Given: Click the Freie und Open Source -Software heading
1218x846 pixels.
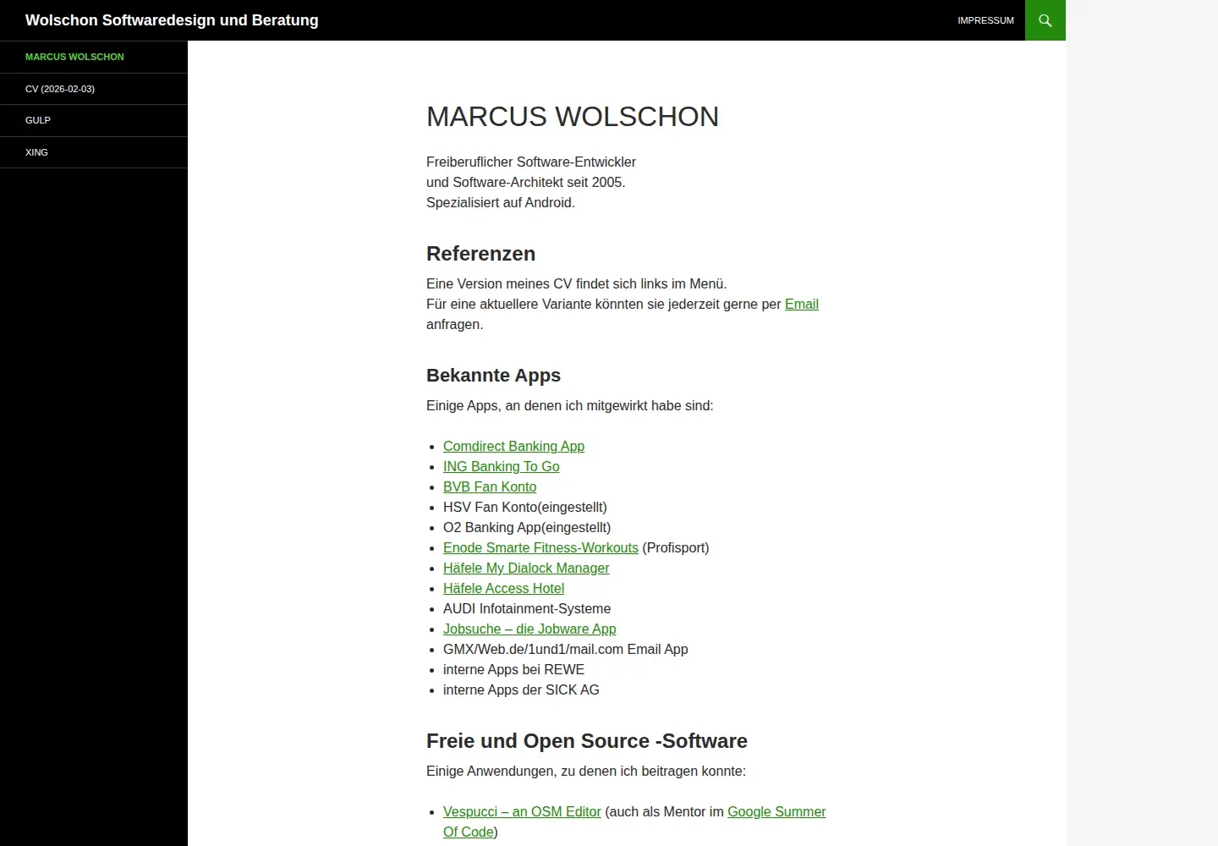Looking at the screenshot, I should 587,741.
